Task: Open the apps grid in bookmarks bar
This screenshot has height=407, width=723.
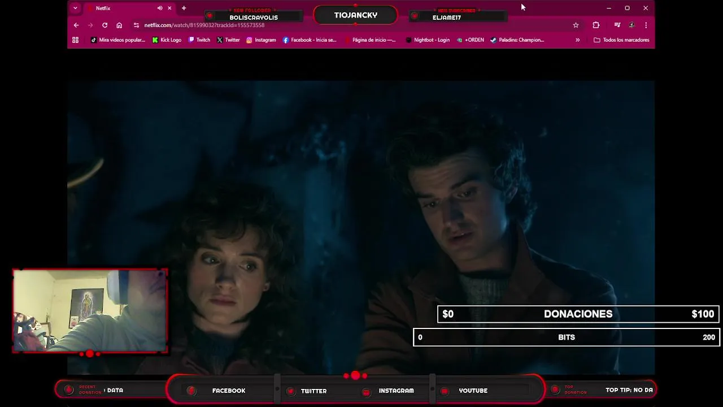Action: [75, 40]
